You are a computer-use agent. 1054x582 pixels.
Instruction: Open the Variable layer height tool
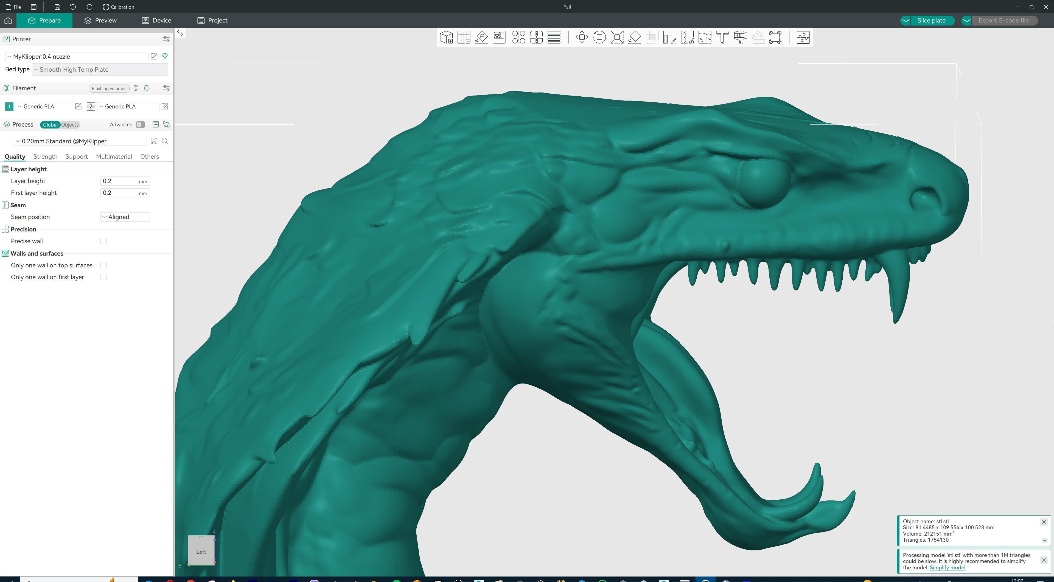pyautogui.click(x=554, y=37)
